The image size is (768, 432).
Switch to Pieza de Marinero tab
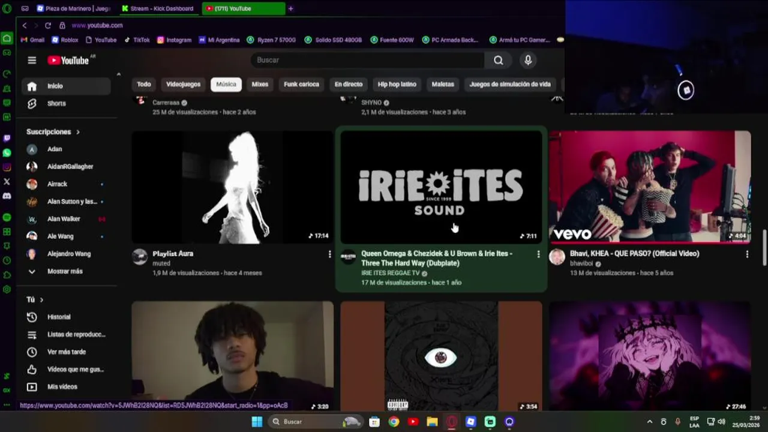(x=74, y=8)
